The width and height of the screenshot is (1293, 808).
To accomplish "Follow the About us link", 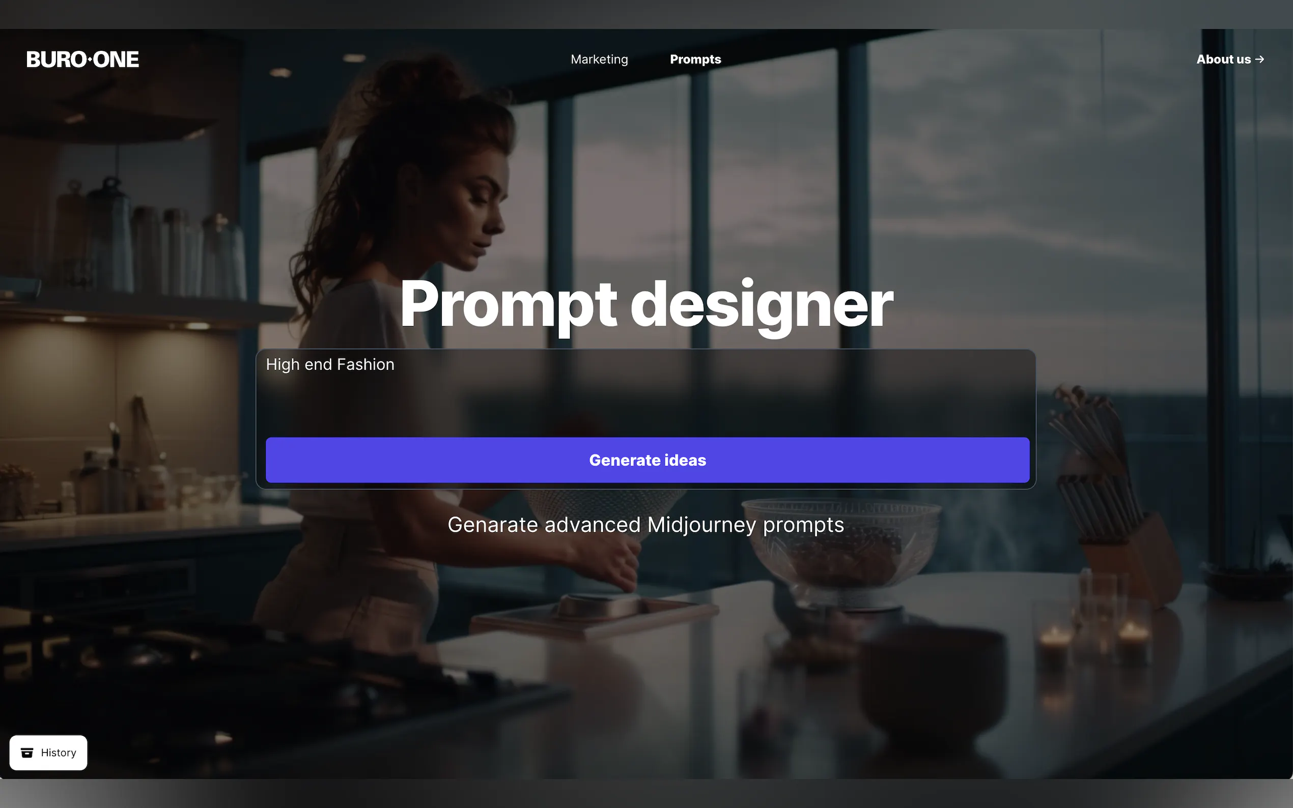I will pyautogui.click(x=1230, y=60).
